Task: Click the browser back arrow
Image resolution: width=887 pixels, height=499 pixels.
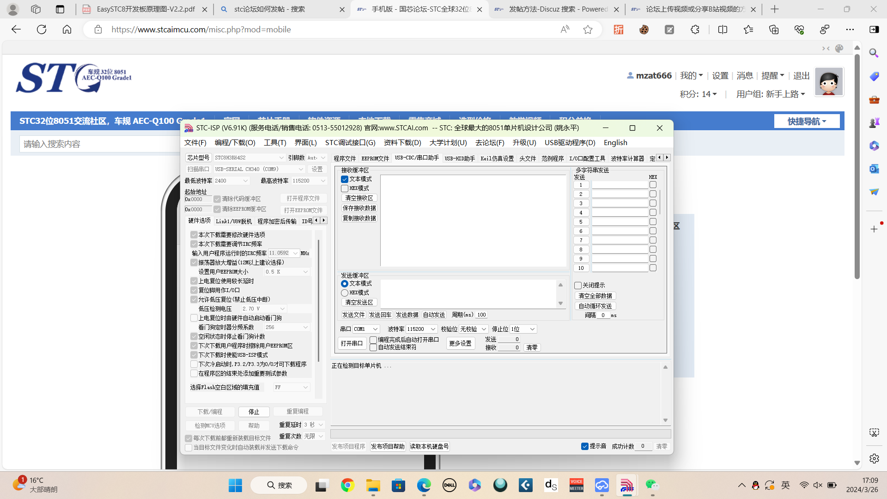Action: coord(16,30)
